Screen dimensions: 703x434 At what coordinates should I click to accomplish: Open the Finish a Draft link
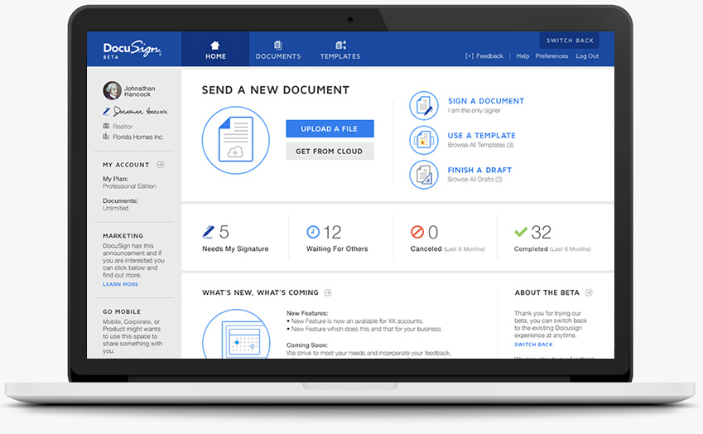[479, 170]
